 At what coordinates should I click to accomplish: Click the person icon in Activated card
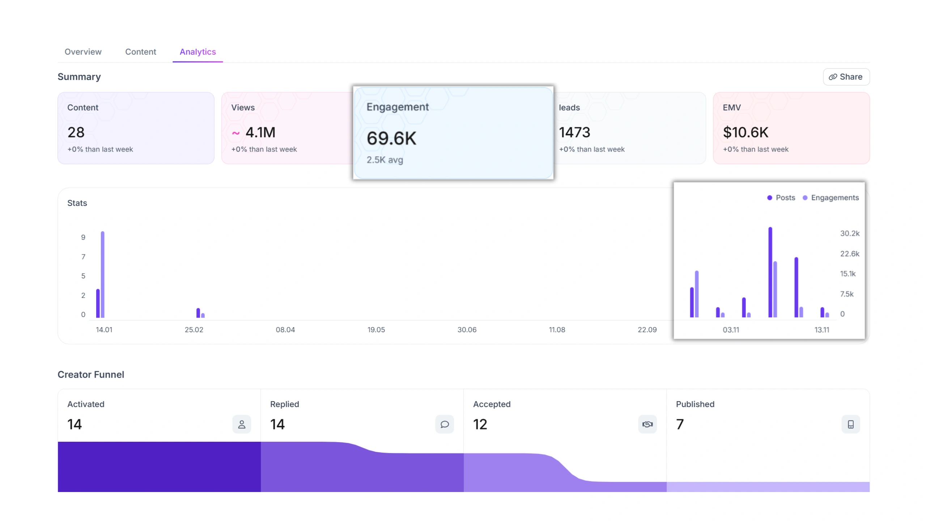click(241, 424)
